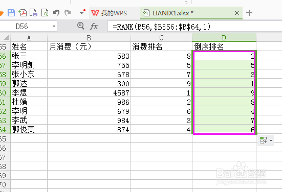Select cell with value 874

pos(89,129)
